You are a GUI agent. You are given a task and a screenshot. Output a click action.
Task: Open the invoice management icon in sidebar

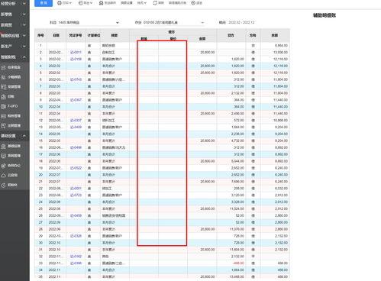pos(3,87)
